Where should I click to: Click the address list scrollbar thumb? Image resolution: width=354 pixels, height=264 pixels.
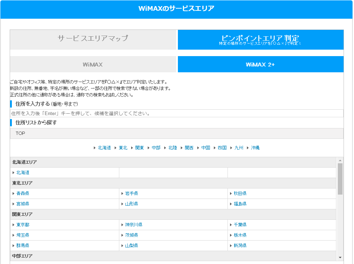(340, 179)
